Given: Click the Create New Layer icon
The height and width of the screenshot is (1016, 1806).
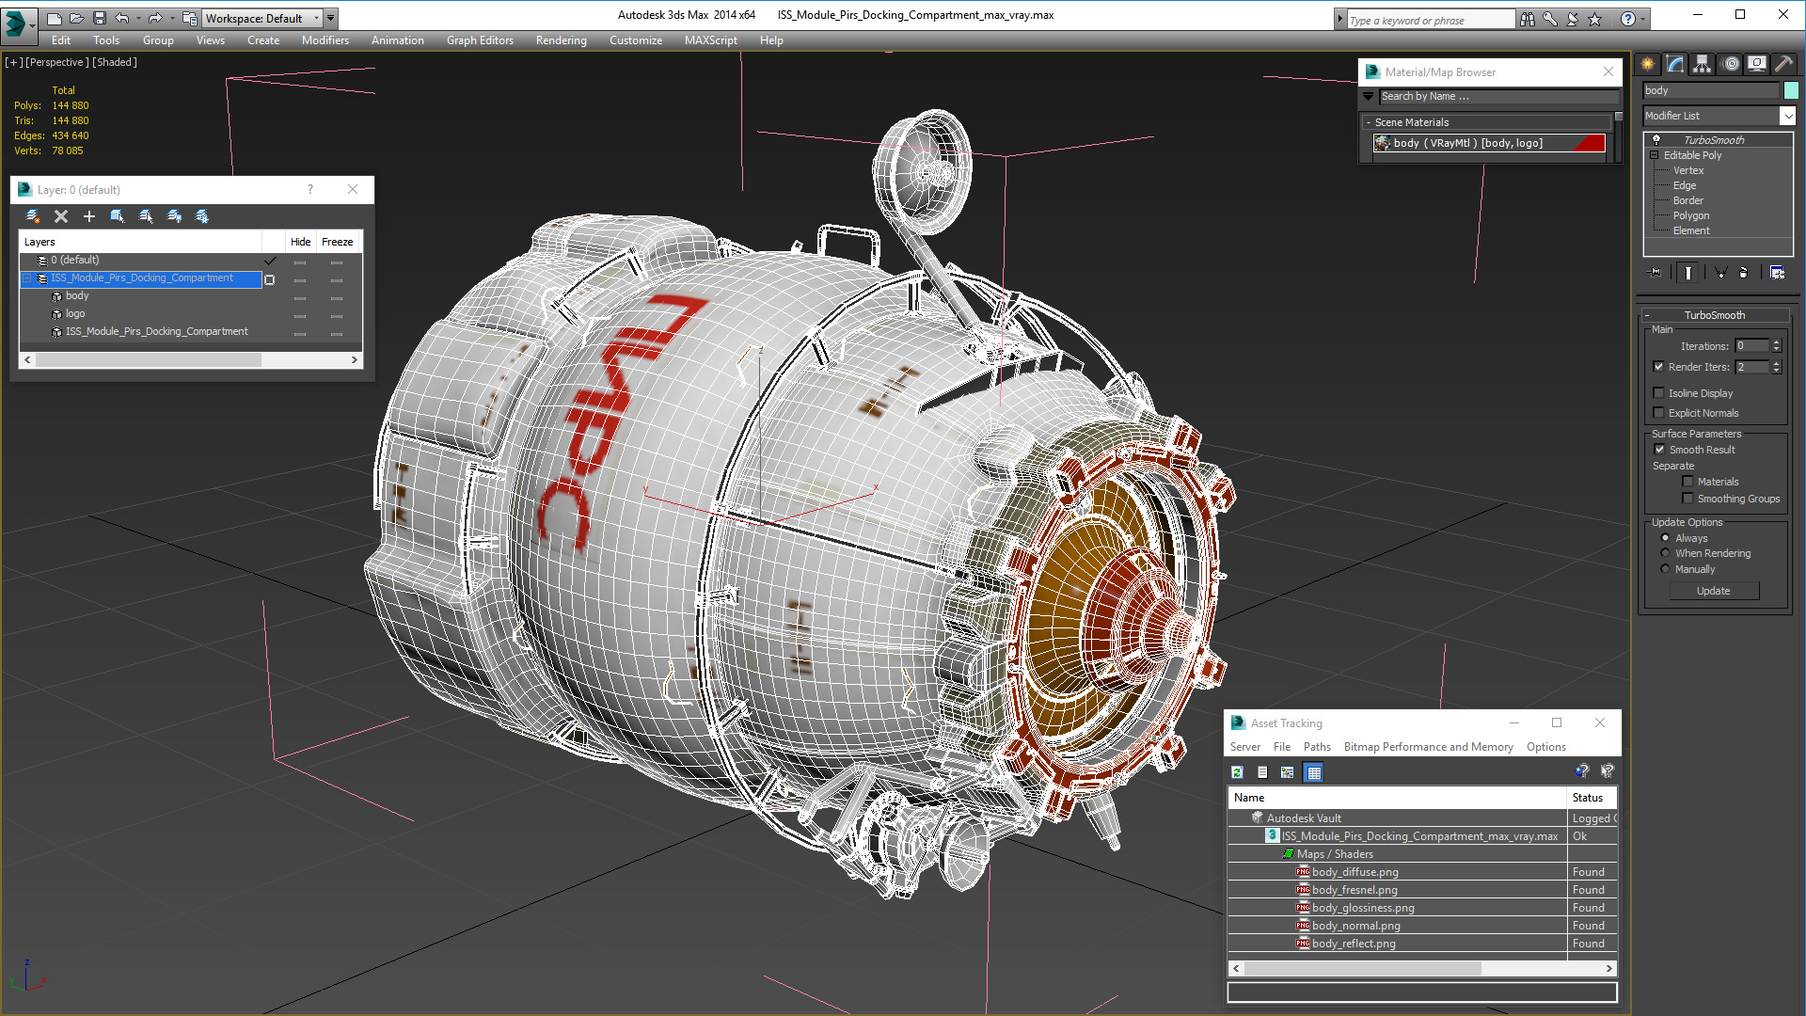Looking at the screenshot, I should pyautogui.click(x=32, y=216).
